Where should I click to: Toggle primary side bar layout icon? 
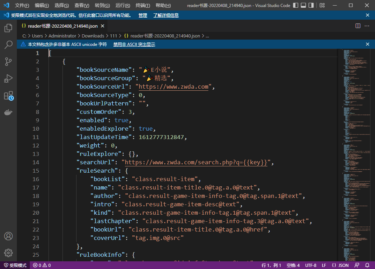click(x=296, y=5)
